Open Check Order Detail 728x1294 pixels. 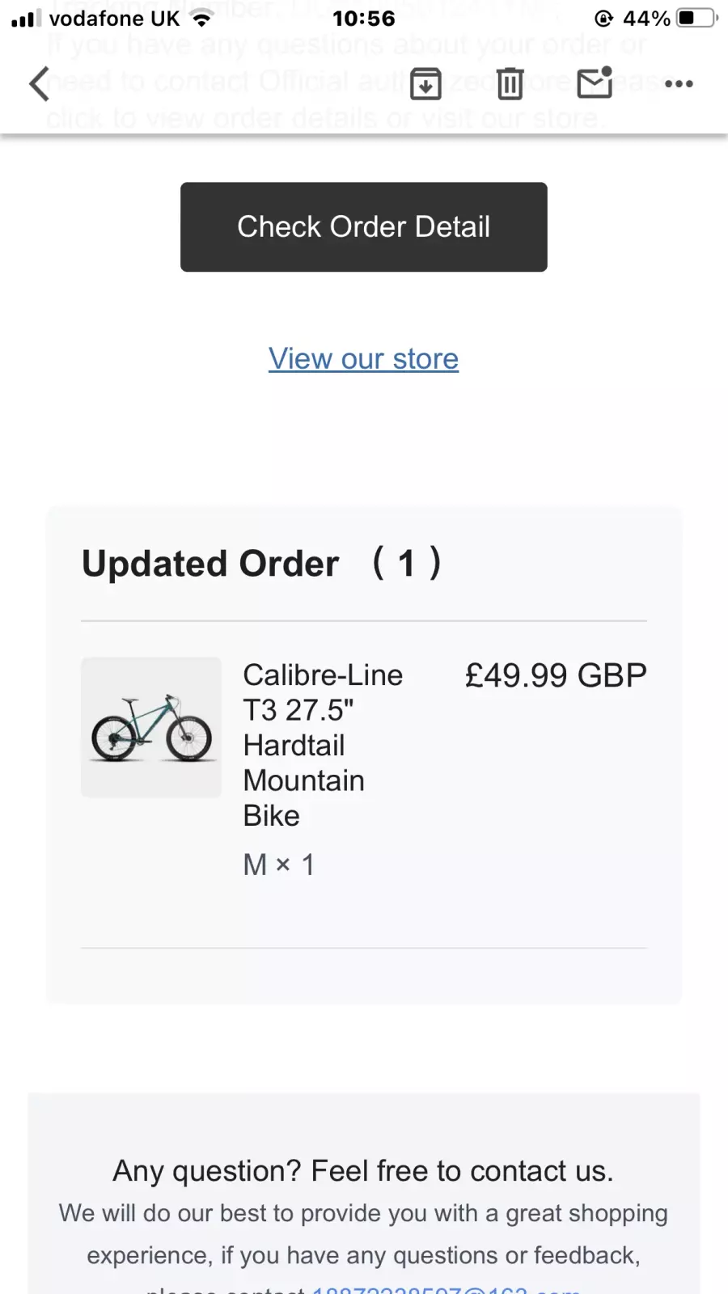coord(364,226)
